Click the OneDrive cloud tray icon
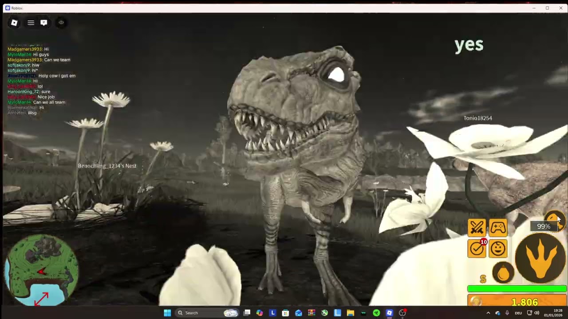The image size is (568, 319). click(x=497, y=313)
